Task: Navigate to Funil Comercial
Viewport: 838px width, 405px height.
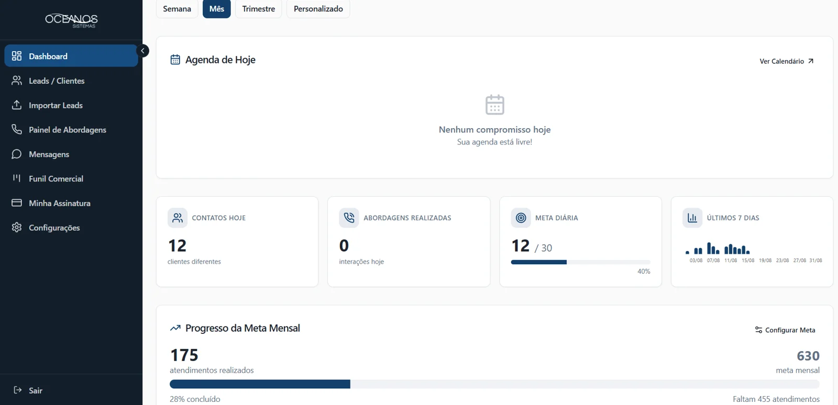Action: [71, 178]
